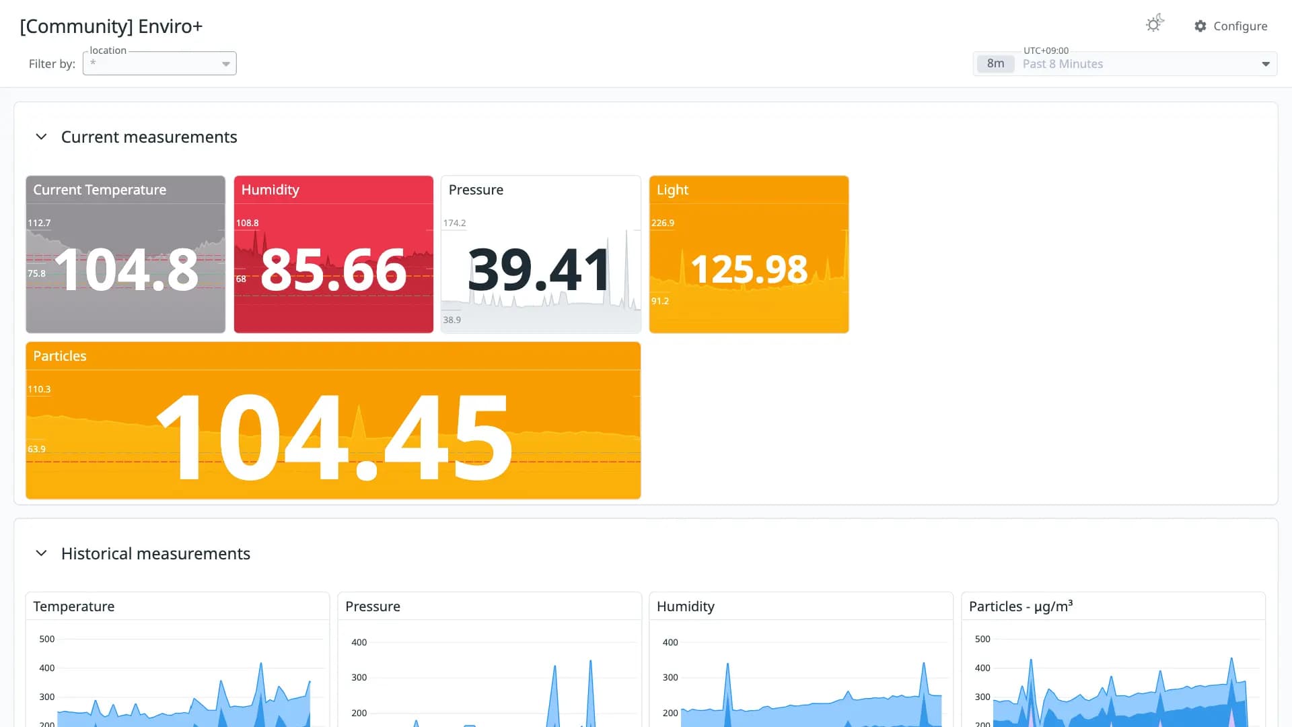This screenshot has height=727, width=1292.
Task: Click the Pressure historical chart title
Action: [x=373, y=607]
